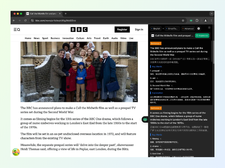This screenshot has height=168, width=225.
Task: Close the translation side panel
Action: pos(209,27)
